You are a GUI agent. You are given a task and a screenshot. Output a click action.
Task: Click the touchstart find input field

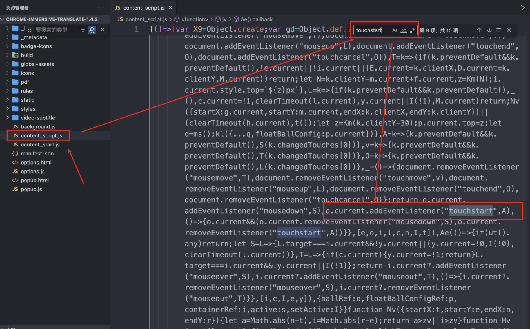(372, 30)
